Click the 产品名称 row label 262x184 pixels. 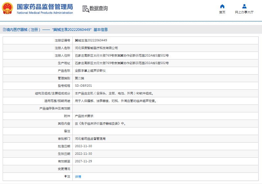pyautogui.click(x=64, y=71)
